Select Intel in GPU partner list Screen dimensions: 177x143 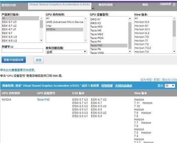click(x=64, y=26)
